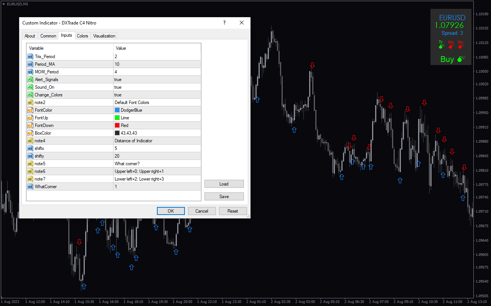Click the WhatCorner integer icon

click(30, 187)
